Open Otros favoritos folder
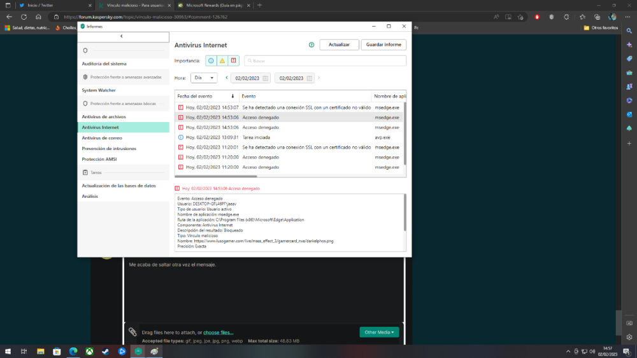The width and height of the screenshot is (637, 358). [601, 28]
